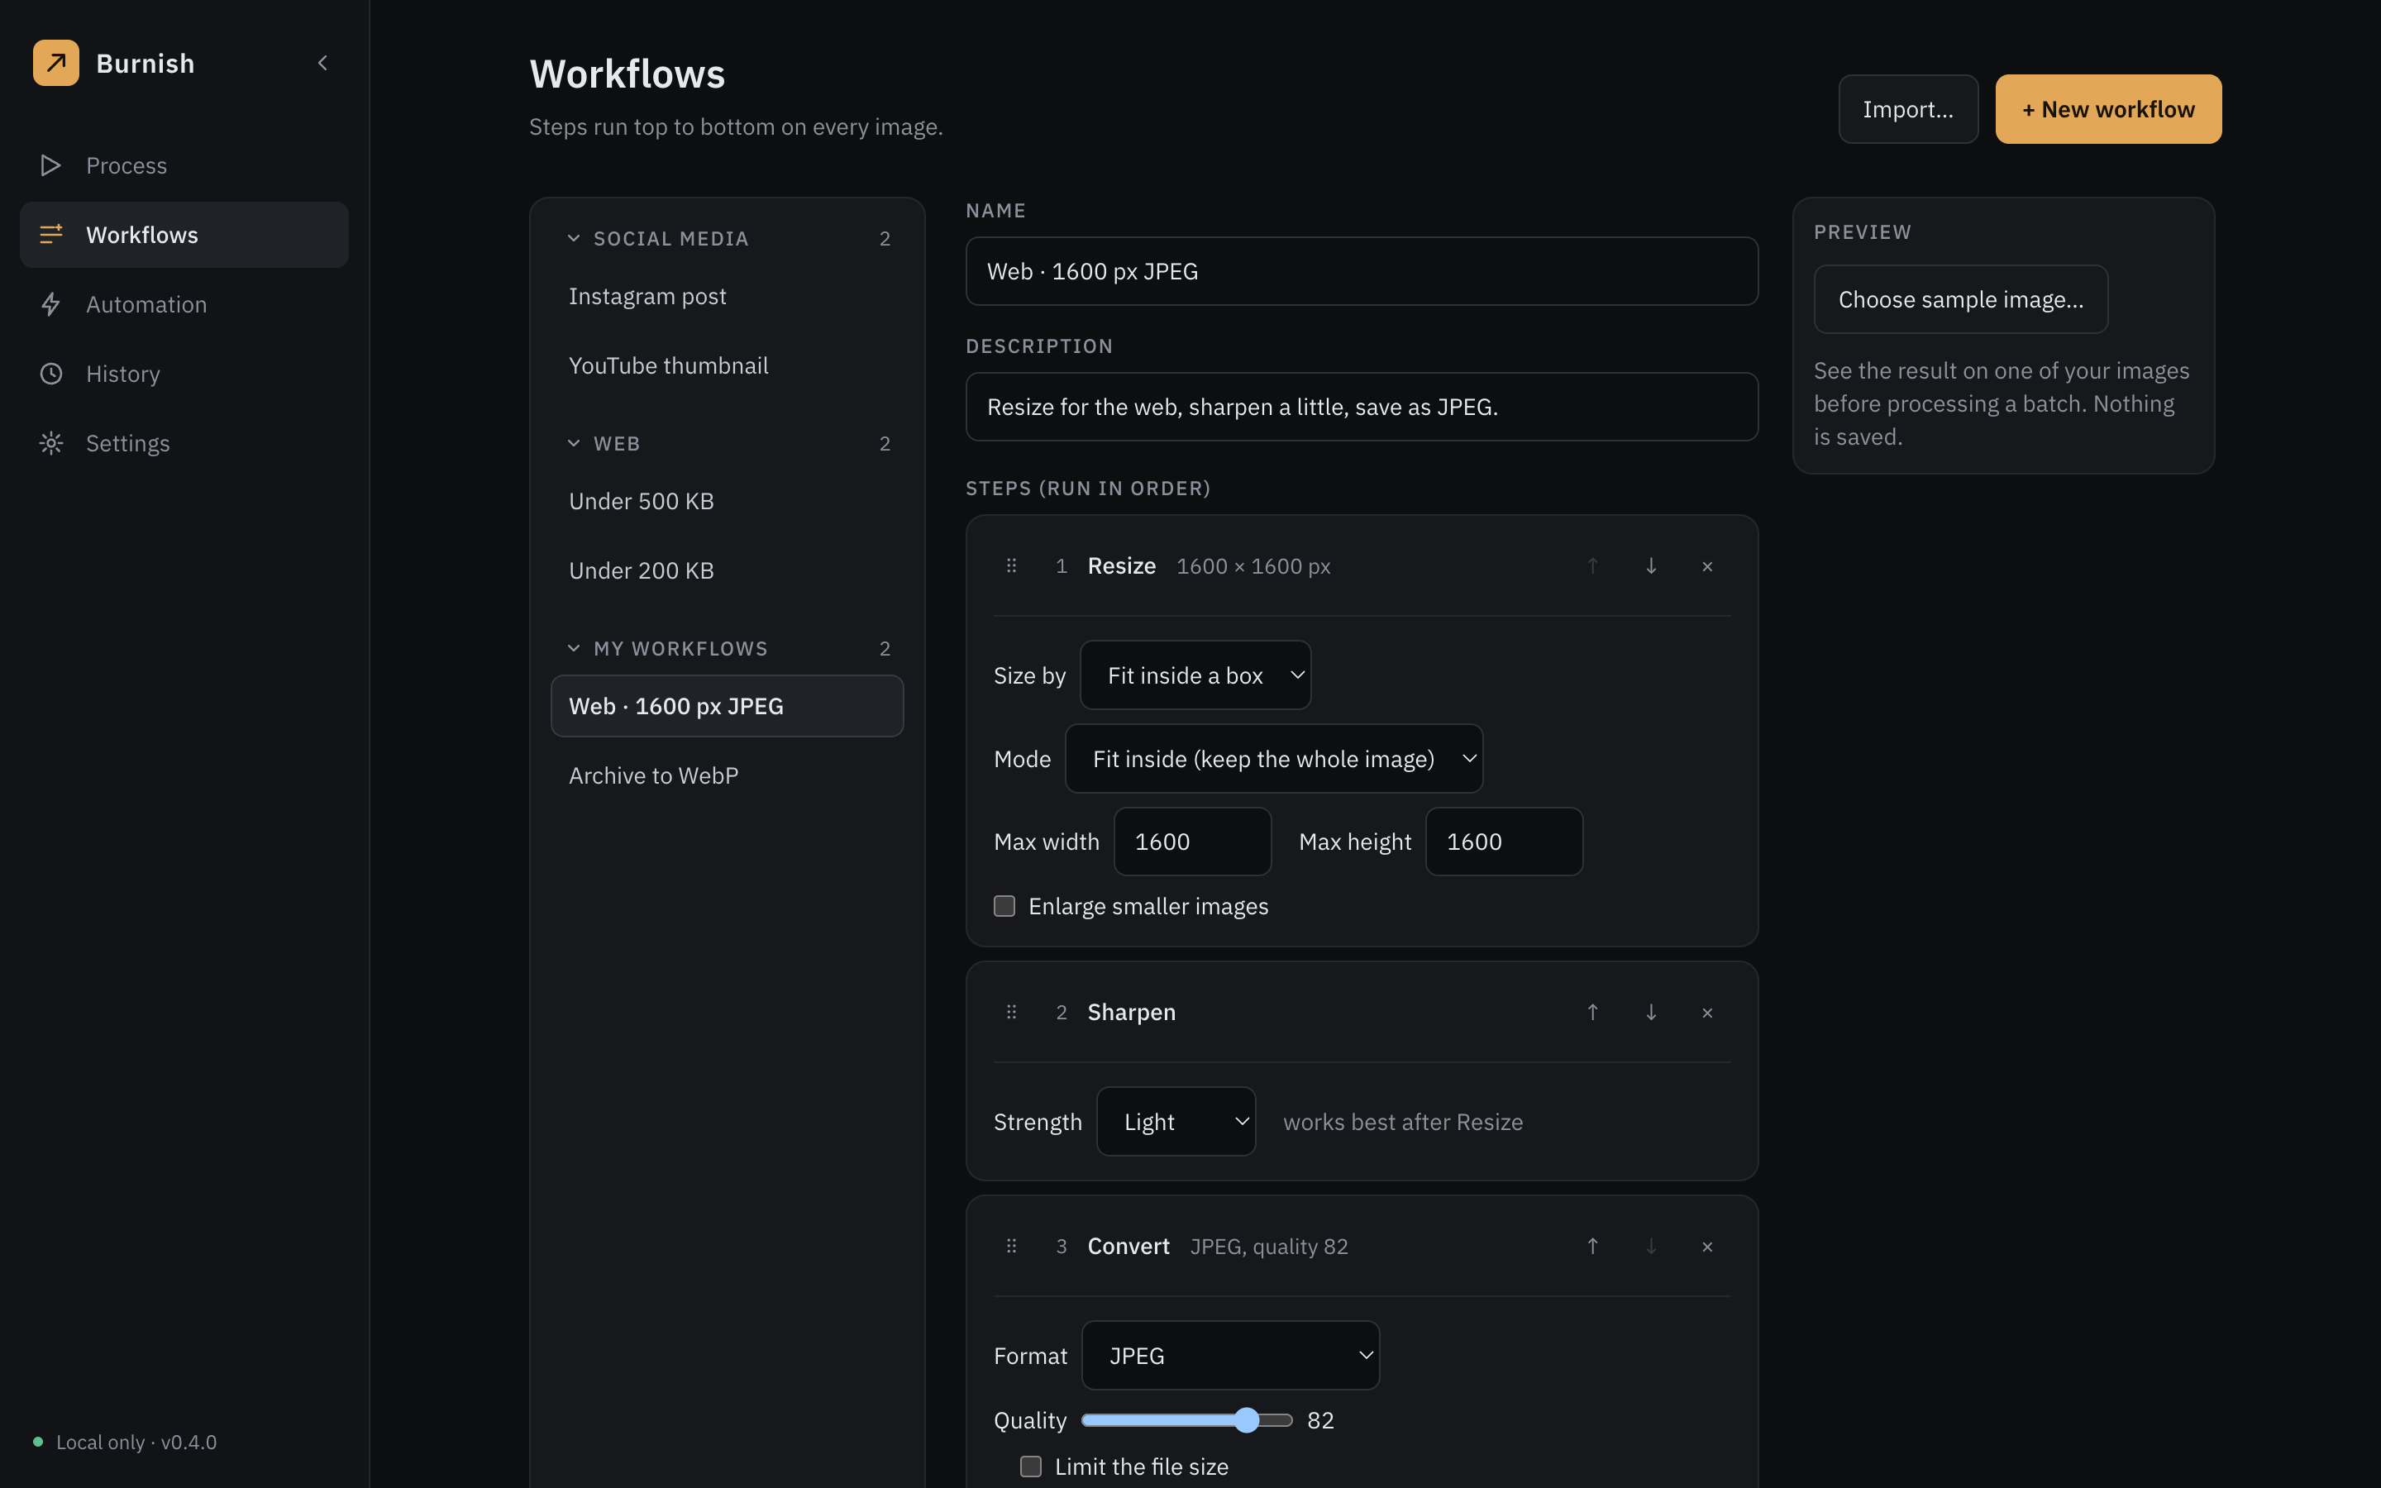Screen dimensions: 2381x1488
Task: Grab the drag handle of Resize step
Action: coord(1011,566)
